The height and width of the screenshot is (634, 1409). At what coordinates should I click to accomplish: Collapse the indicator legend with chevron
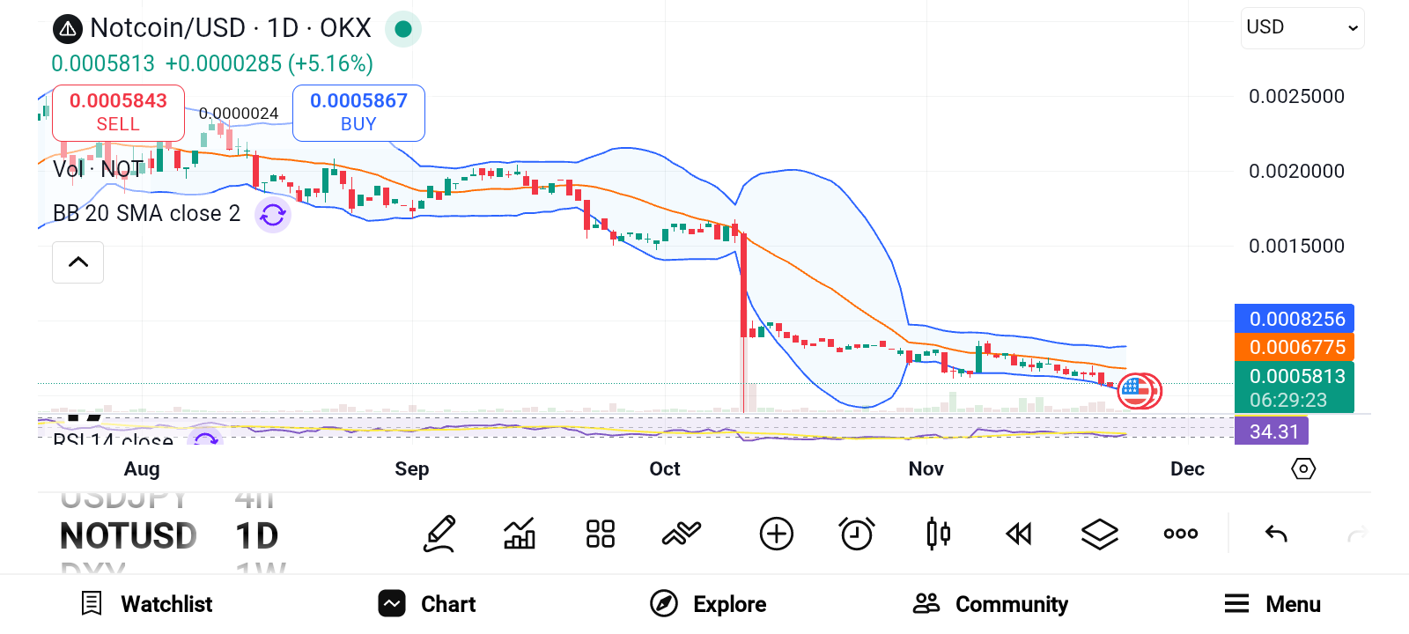click(78, 262)
